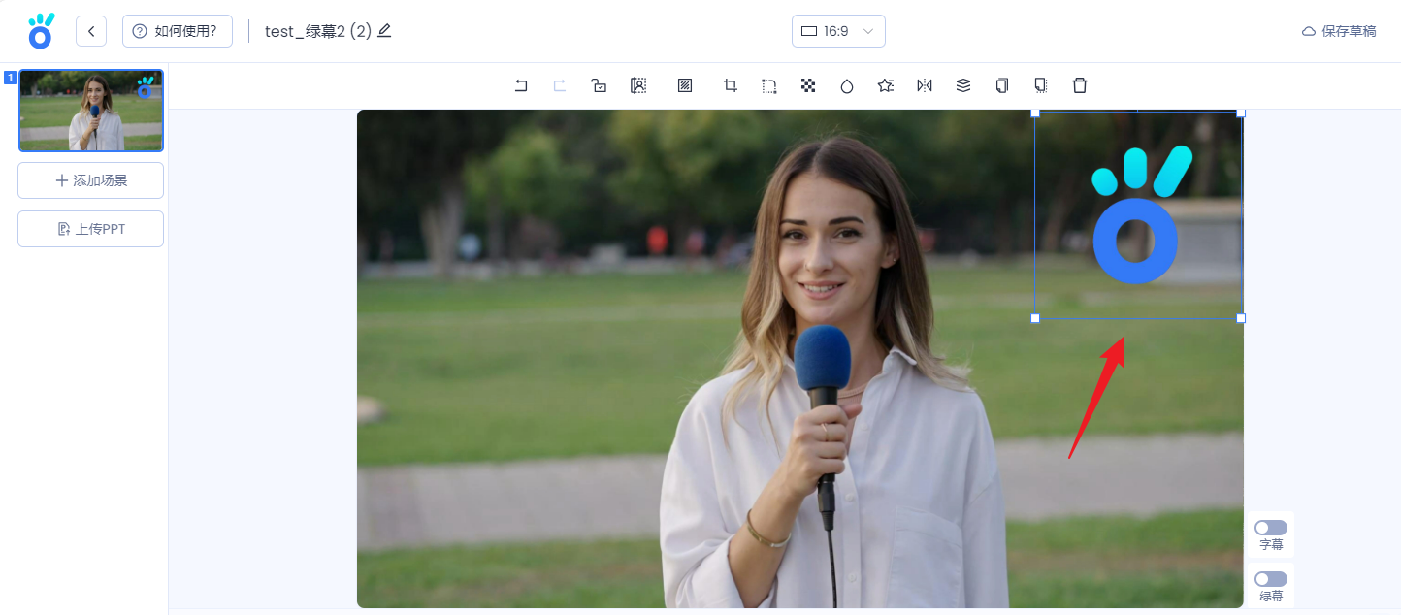Click the star effects icon
The image size is (1401, 615).
coord(886,85)
